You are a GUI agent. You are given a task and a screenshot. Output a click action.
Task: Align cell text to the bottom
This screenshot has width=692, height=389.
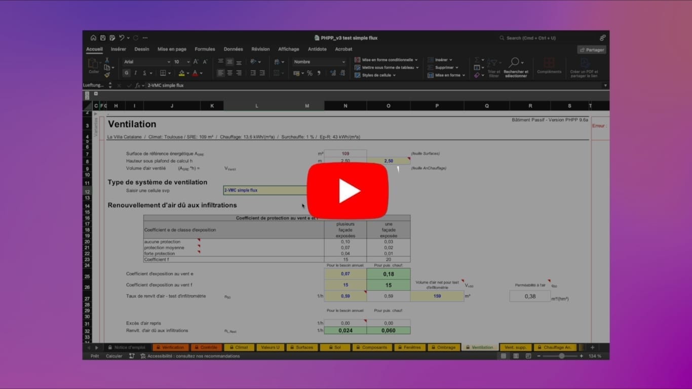click(239, 62)
